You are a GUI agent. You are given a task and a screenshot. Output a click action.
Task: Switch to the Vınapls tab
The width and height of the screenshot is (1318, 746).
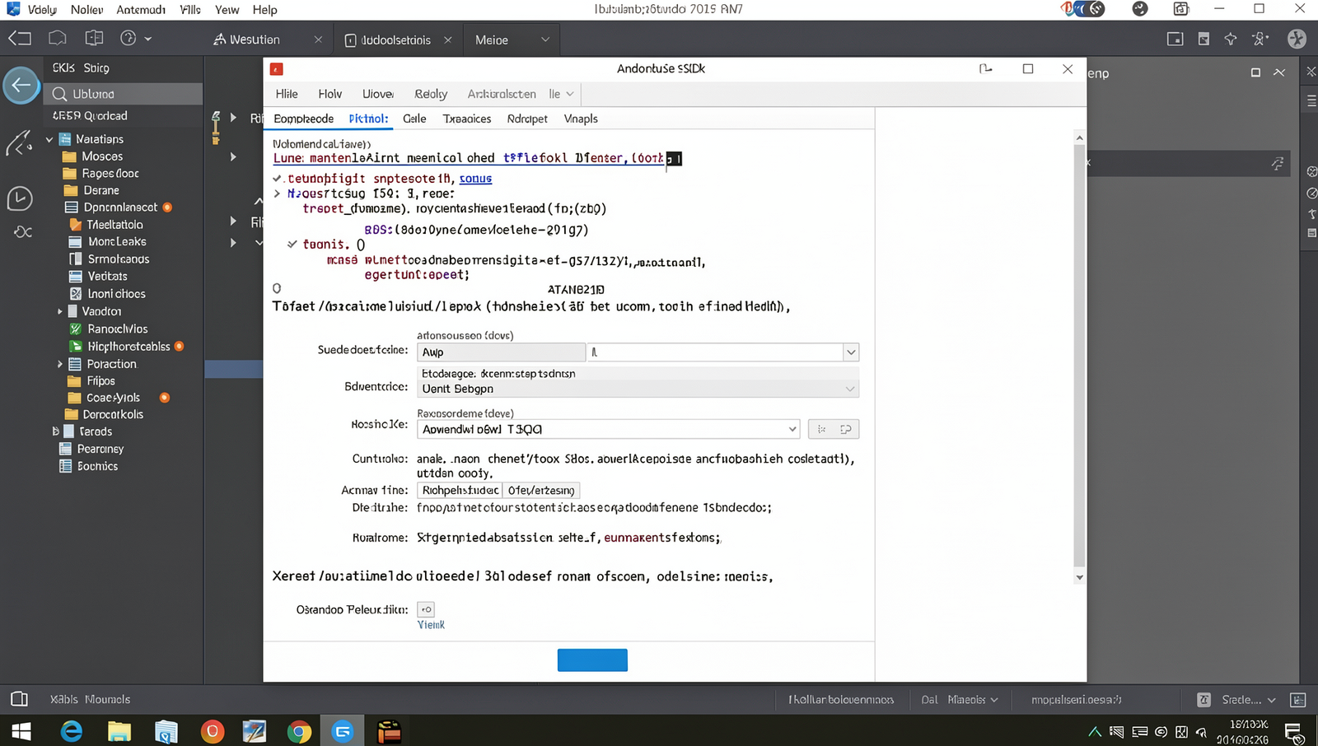pyautogui.click(x=581, y=119)
